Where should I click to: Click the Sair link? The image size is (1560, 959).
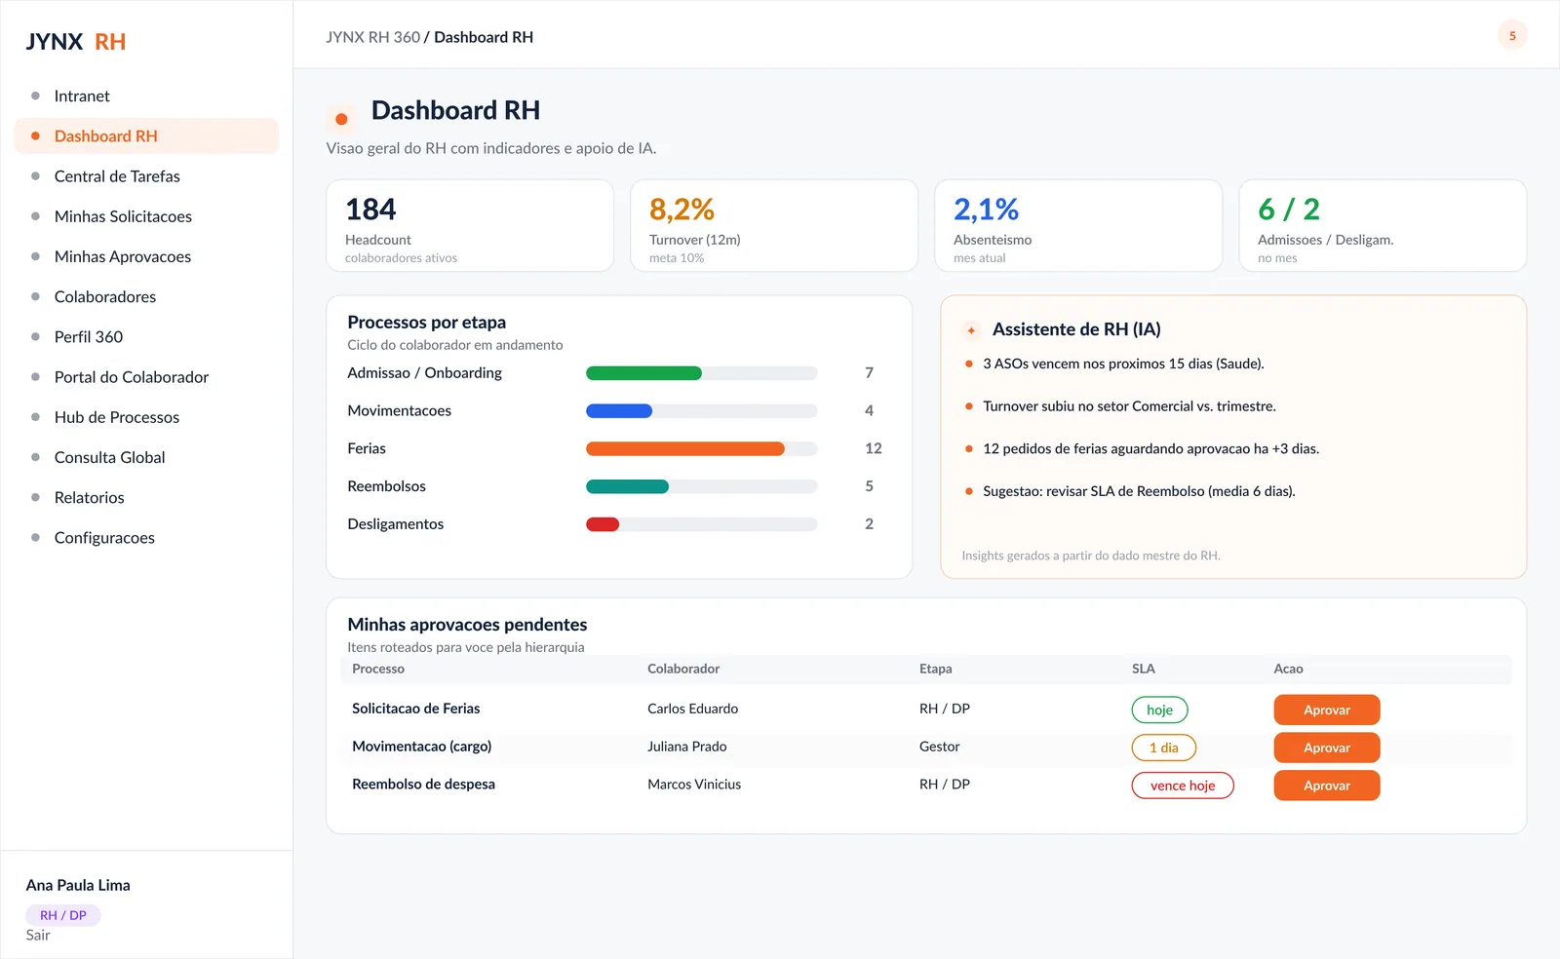click(x=38, y=936)
